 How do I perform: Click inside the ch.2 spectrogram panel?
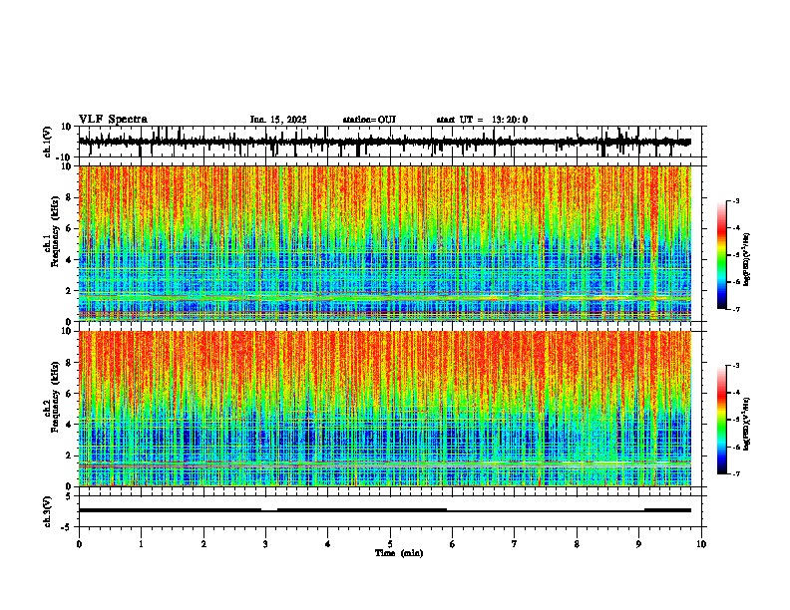click(x=385, y=409)
